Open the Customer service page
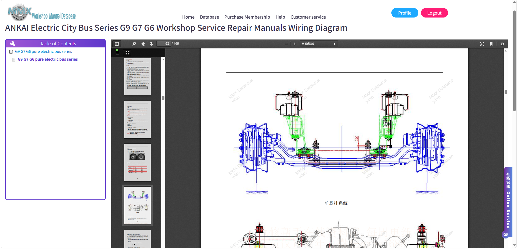 click(x=308, y=17)
